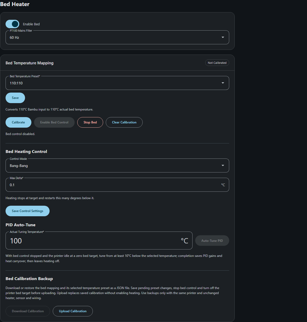
Task: Click the 110:110 preset dropdown arrow
Action: pos(223,83)
